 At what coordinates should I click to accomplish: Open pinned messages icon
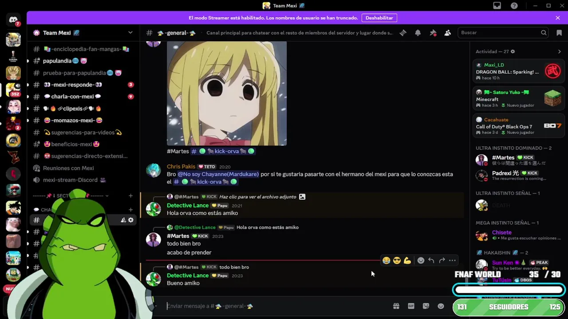click(433, 33)
